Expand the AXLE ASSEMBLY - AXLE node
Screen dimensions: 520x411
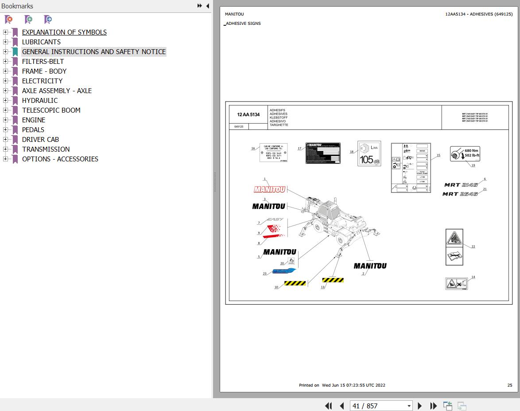click(5, 90)
